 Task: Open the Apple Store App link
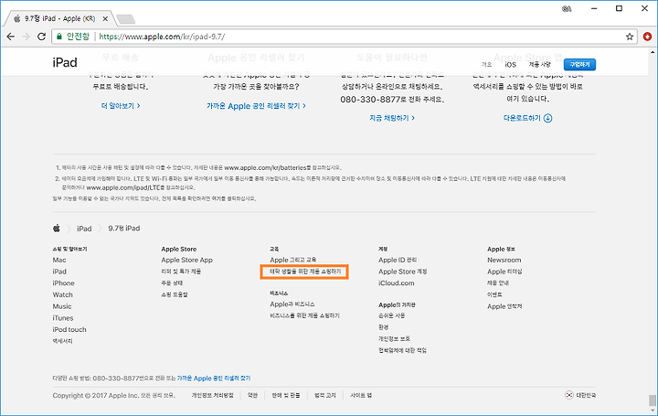(186, 260)
